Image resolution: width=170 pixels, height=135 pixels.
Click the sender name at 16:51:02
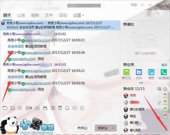click(22, 34)
